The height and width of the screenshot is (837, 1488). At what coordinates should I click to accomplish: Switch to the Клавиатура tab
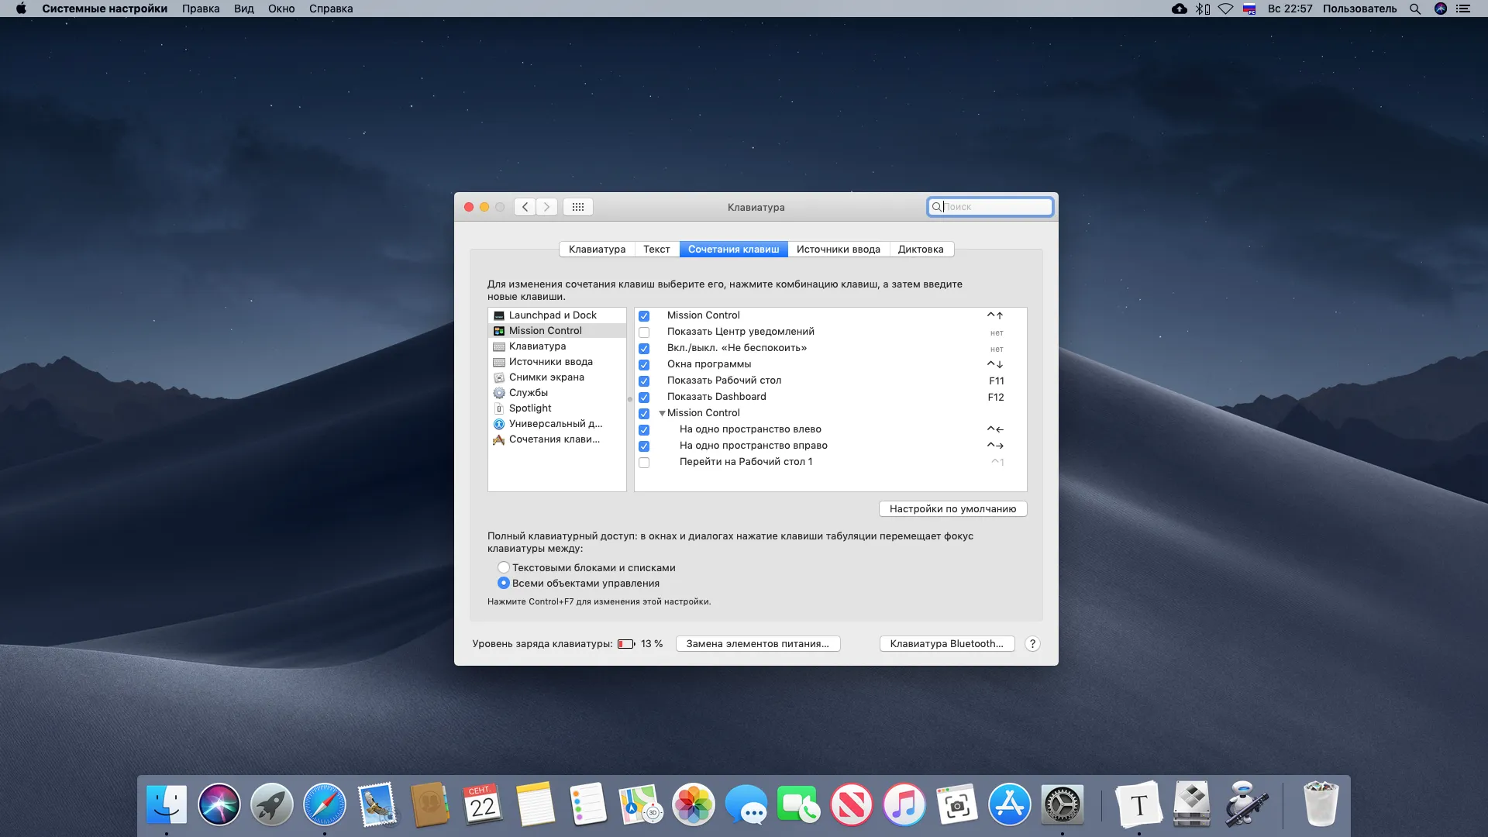tap(597, 249)
